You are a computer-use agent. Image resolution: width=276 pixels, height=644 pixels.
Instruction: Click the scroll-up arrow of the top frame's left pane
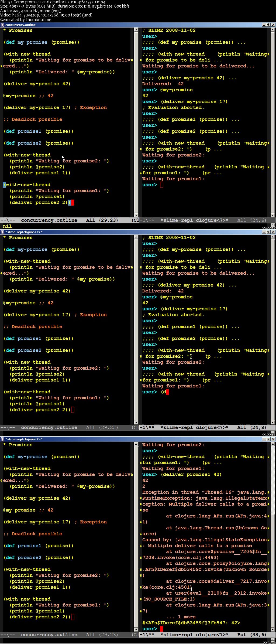tap(136, 30)
